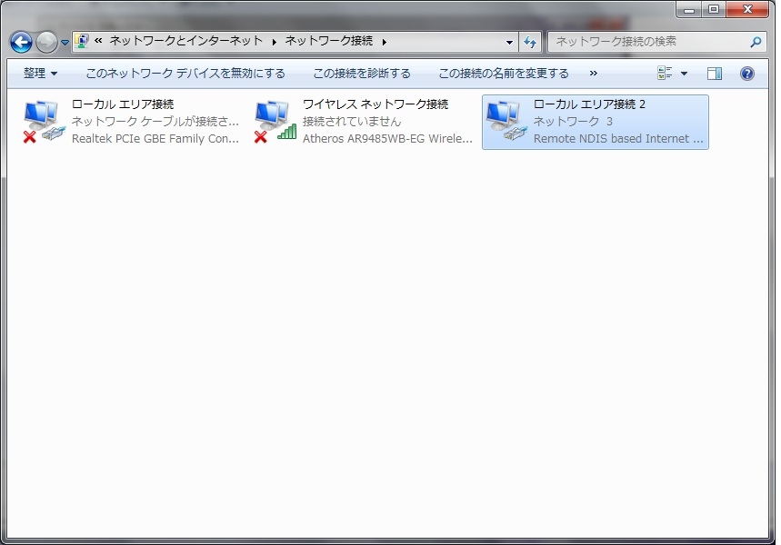Select the ローカル エリア接続 2 adapter icon
The height and width of the screenshot is (545, 781).
(506, 122)
